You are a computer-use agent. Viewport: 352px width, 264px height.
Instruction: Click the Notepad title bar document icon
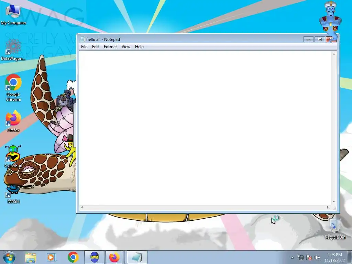82,39
